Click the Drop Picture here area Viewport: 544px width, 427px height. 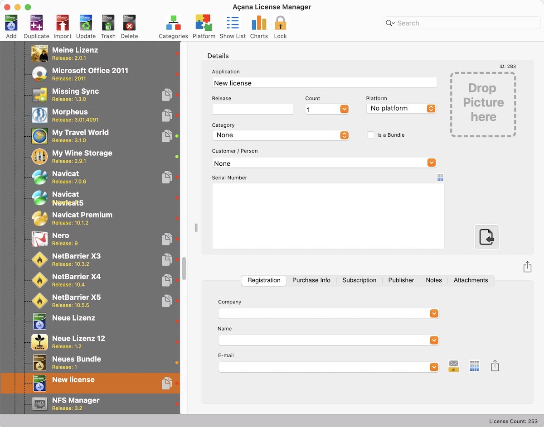click(x=483, y=104)
